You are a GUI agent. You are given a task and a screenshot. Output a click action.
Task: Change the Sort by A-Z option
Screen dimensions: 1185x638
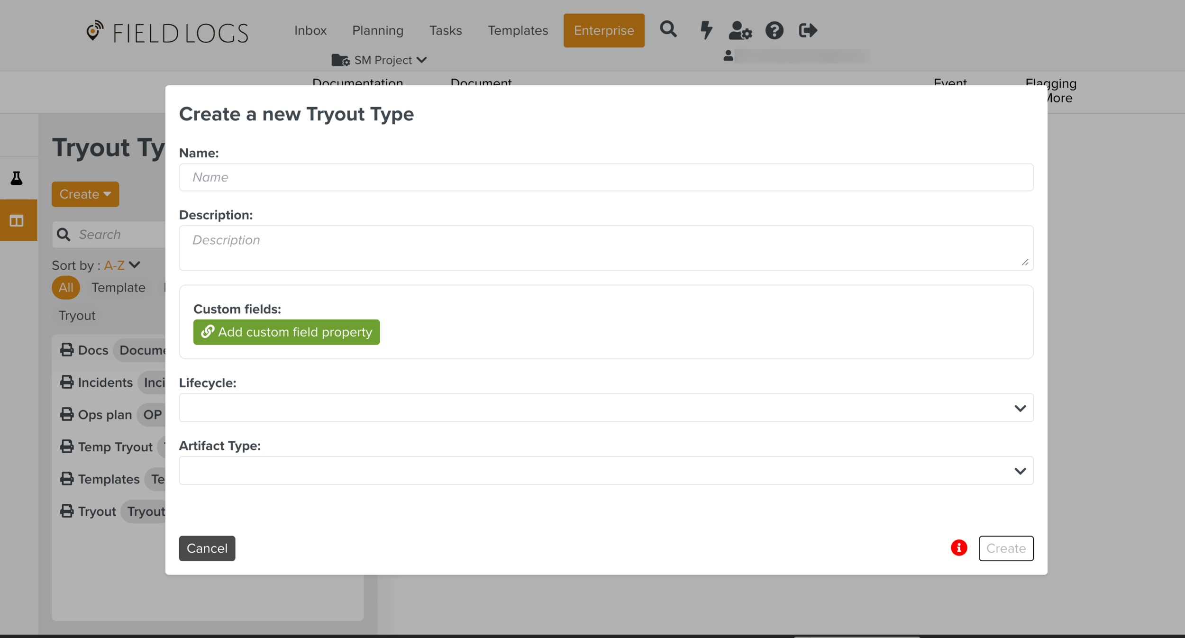coord(122,265)
